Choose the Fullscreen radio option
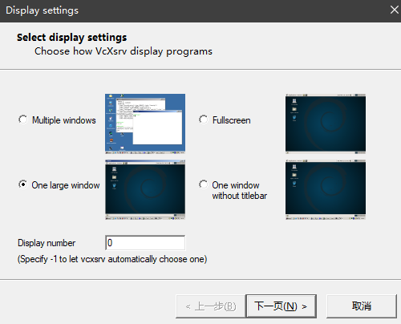401x324 pixels. pyautogui.click(x=204, y=119)
